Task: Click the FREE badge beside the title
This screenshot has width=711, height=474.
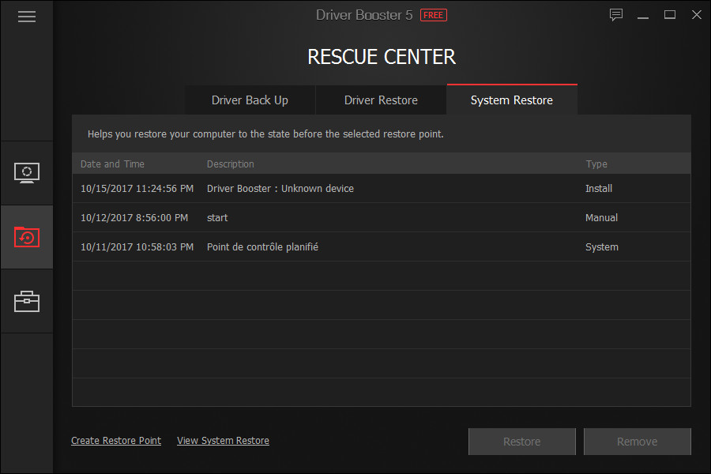Action: tap(433, 14)
